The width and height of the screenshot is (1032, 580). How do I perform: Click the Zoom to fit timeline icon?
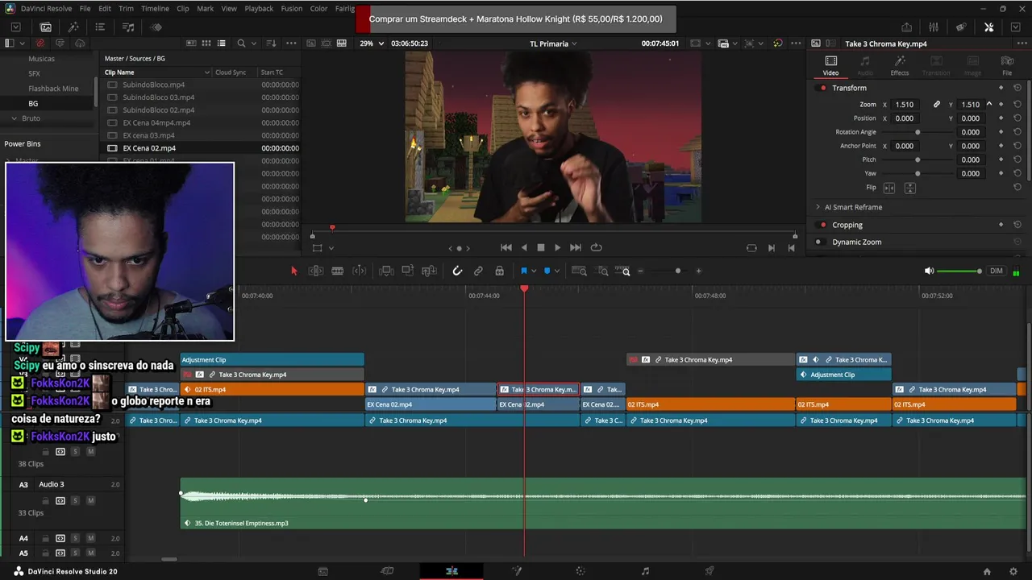click(x=579, y=271)
